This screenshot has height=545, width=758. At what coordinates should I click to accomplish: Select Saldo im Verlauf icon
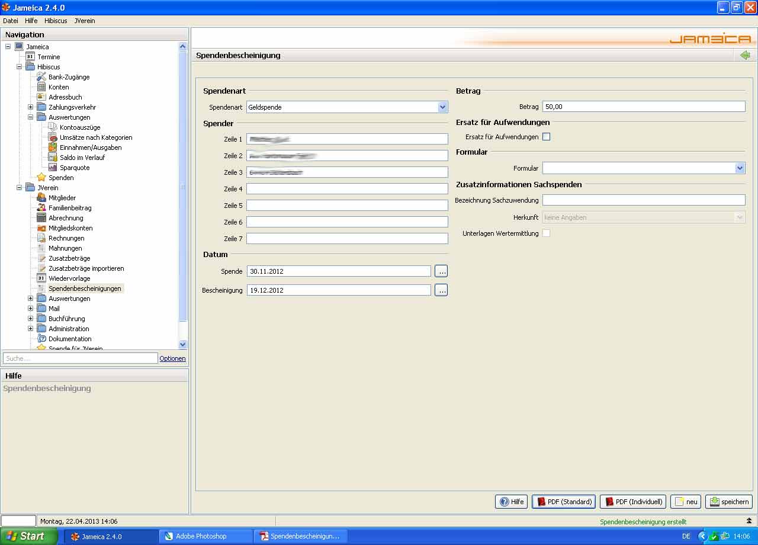53,158
